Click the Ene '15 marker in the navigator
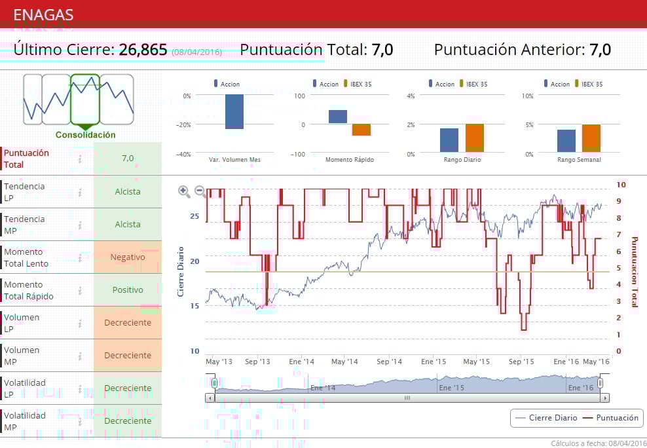This screenshot has width=647, height=448. click(451, 388)
